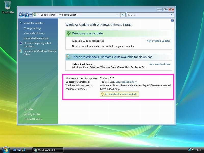This screenshot has width=204, height=153.
Task: Click View available updates
Action: 158,41
